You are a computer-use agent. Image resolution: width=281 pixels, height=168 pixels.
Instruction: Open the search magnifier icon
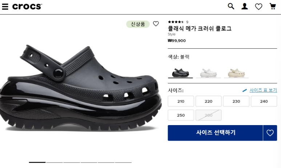point(231,6)
